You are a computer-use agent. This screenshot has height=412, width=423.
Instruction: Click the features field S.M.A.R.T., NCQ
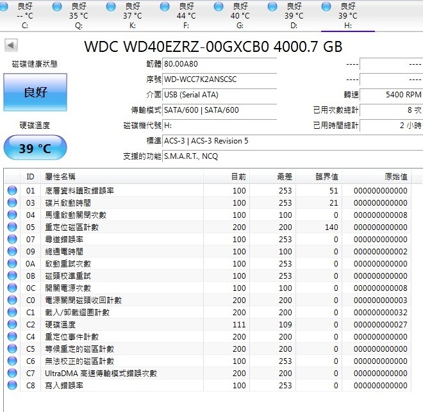(x=293, y=156)
